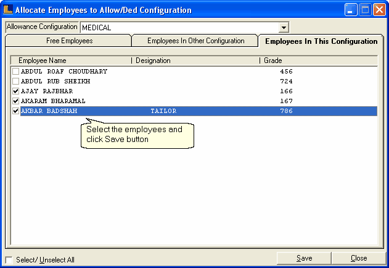Select Employees In This Configuration tab
Screen dimensions: 389x268
click(x=321, y=41)
